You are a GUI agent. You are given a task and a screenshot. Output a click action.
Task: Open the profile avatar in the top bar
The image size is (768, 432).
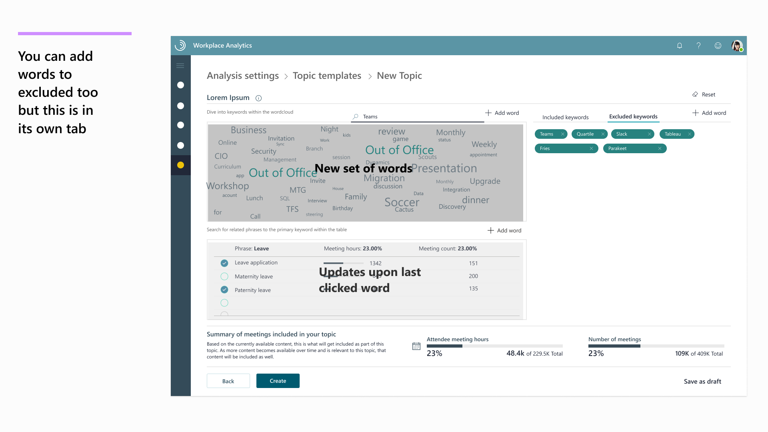click(x=736, y=46)
